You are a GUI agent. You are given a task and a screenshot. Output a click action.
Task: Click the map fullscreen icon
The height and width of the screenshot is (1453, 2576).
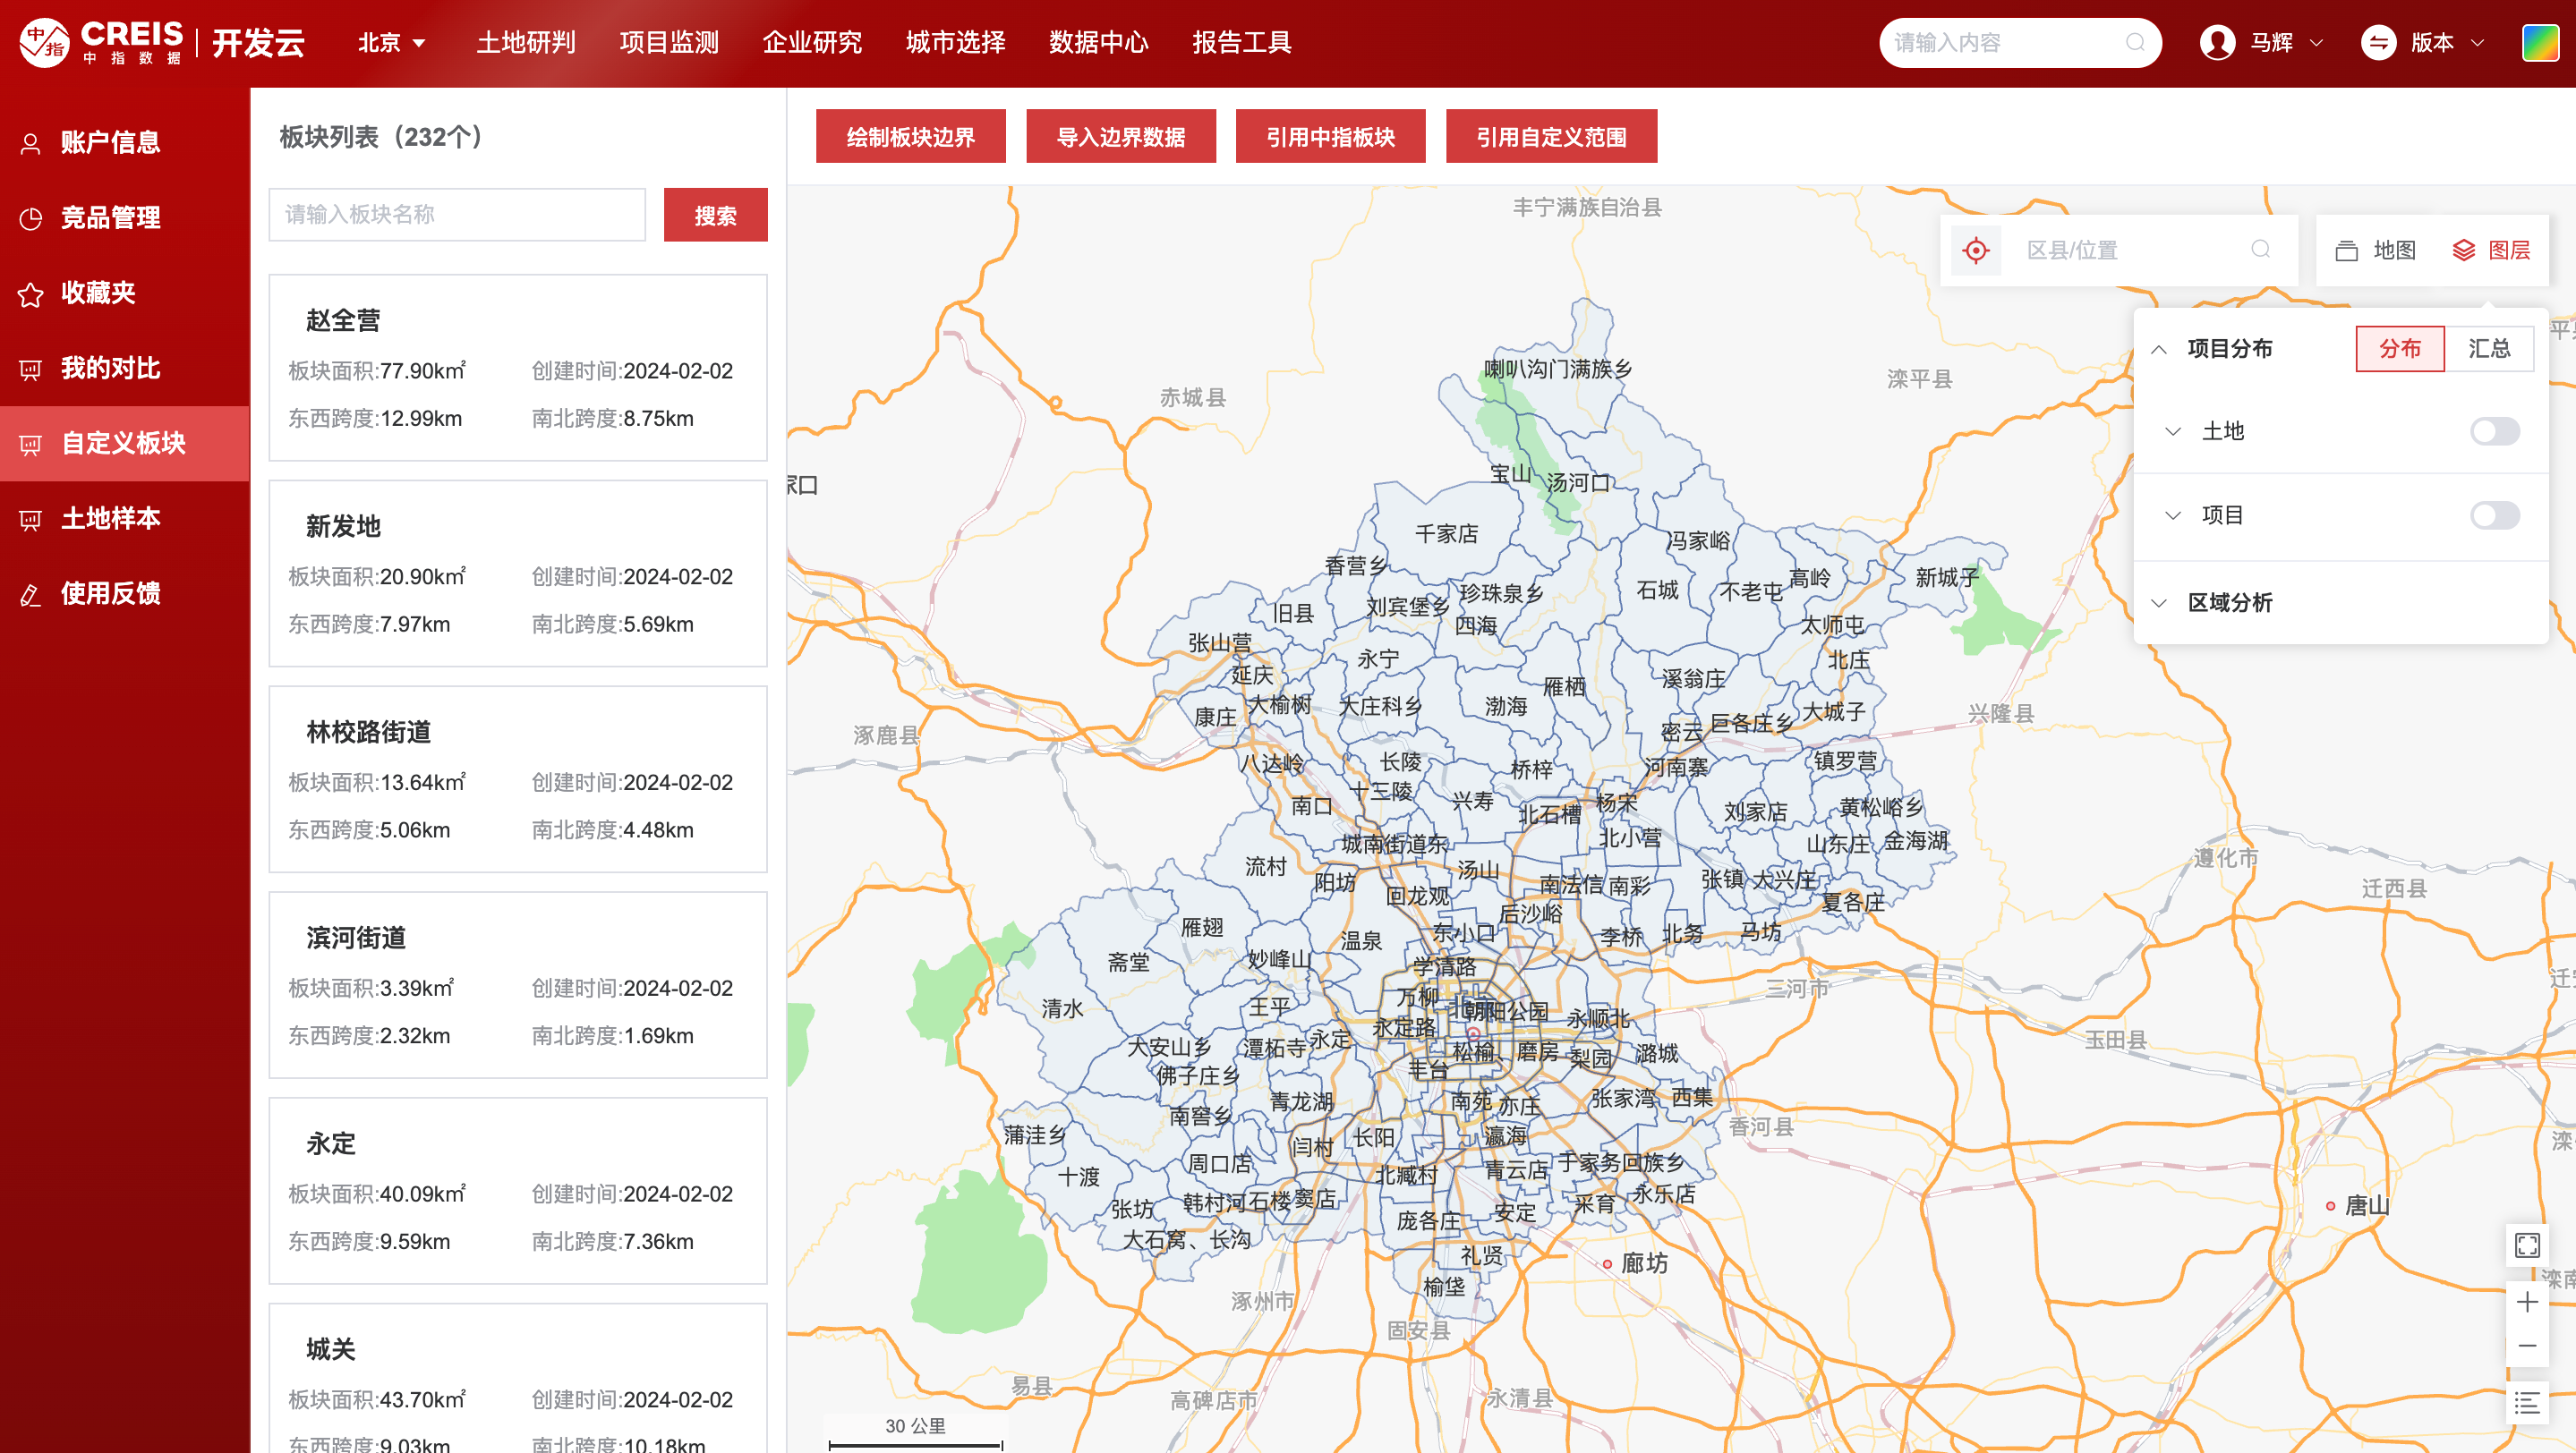(x=2527, y=1245)
